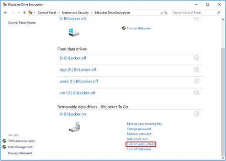Image resolution: width=226 pixels, height=161 pixels.
Task: Open the Privacy statement
Action: [x=20, y=153]
